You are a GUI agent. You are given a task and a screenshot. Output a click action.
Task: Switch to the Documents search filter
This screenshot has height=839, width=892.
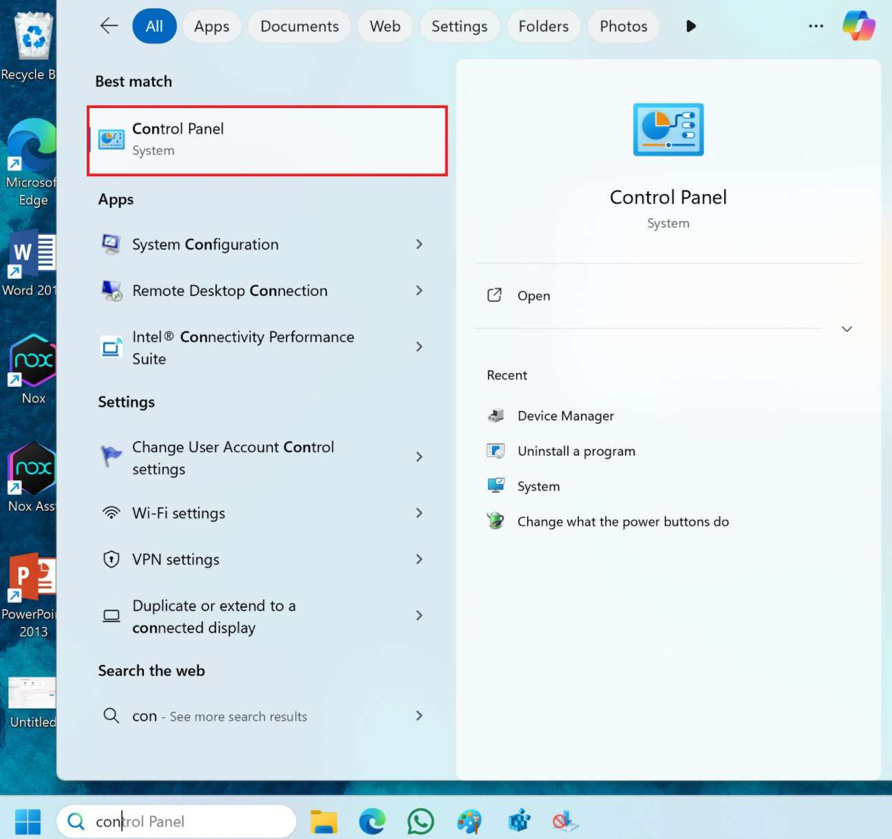click(x=299, y=25)
